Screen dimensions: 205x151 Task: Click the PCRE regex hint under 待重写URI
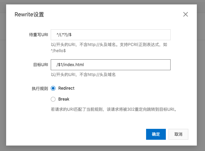[109, 45]
